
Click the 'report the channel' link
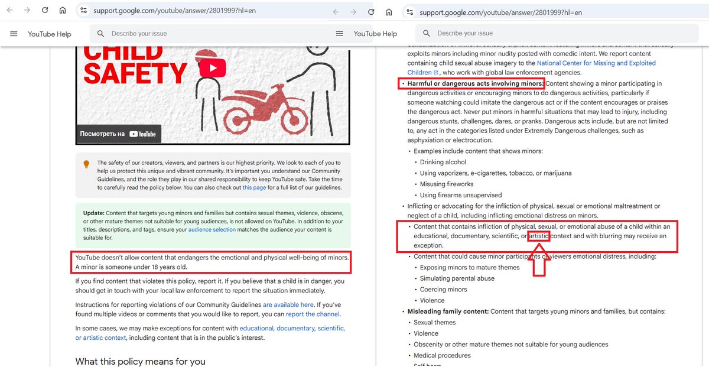313,314
